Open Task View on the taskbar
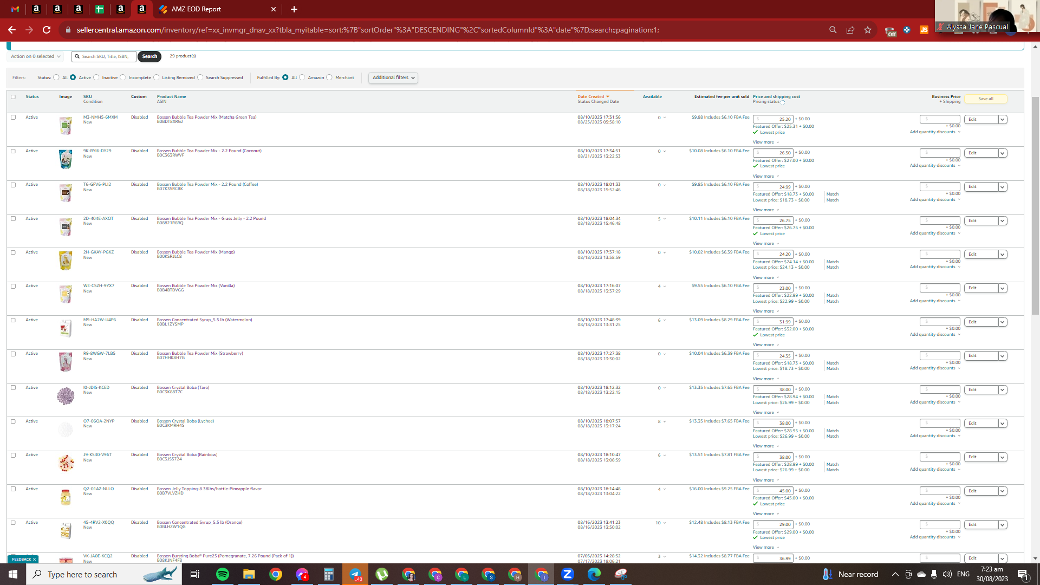1040x585 pixels. pos(195,574)
